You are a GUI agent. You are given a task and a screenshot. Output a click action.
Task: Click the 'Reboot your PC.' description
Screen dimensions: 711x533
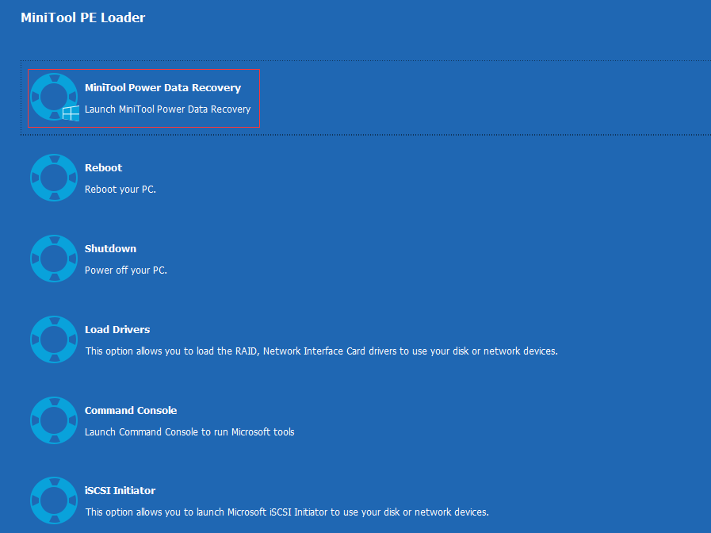click(x=120, y=189)
